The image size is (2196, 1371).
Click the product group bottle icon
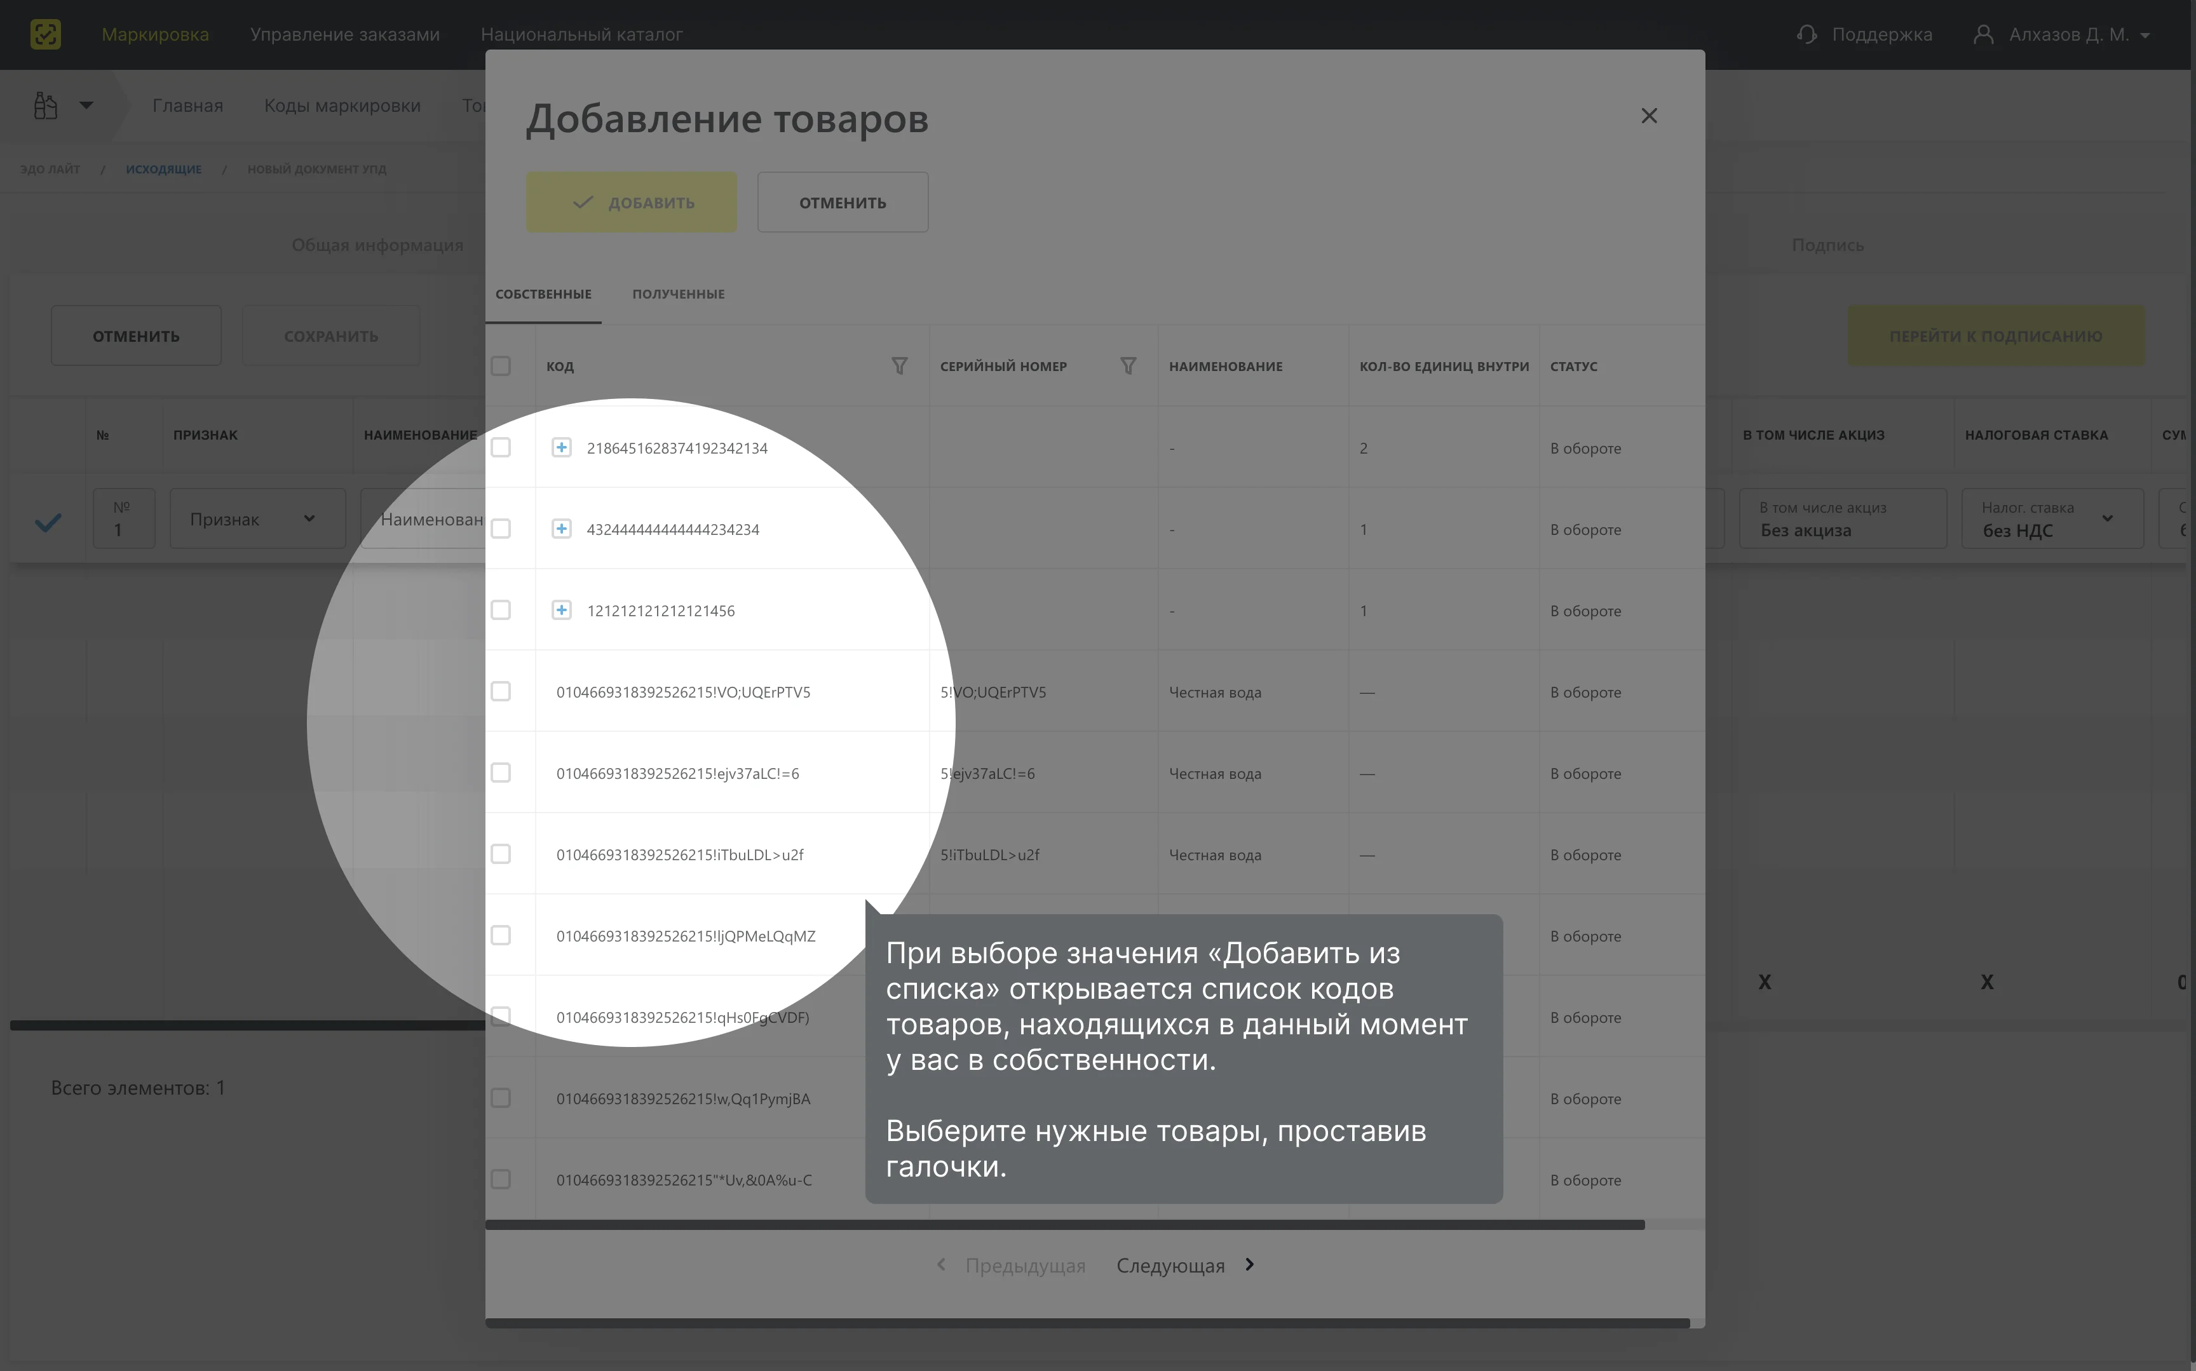45,105
